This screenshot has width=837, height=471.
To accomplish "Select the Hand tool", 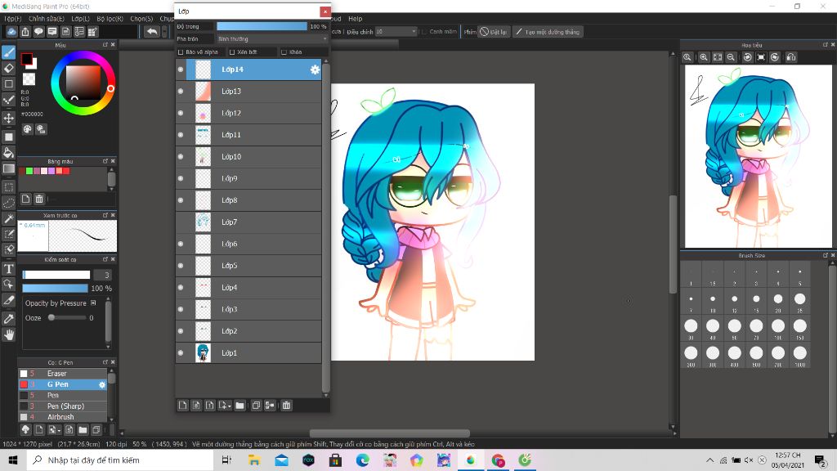I will (x=8, y=334).
